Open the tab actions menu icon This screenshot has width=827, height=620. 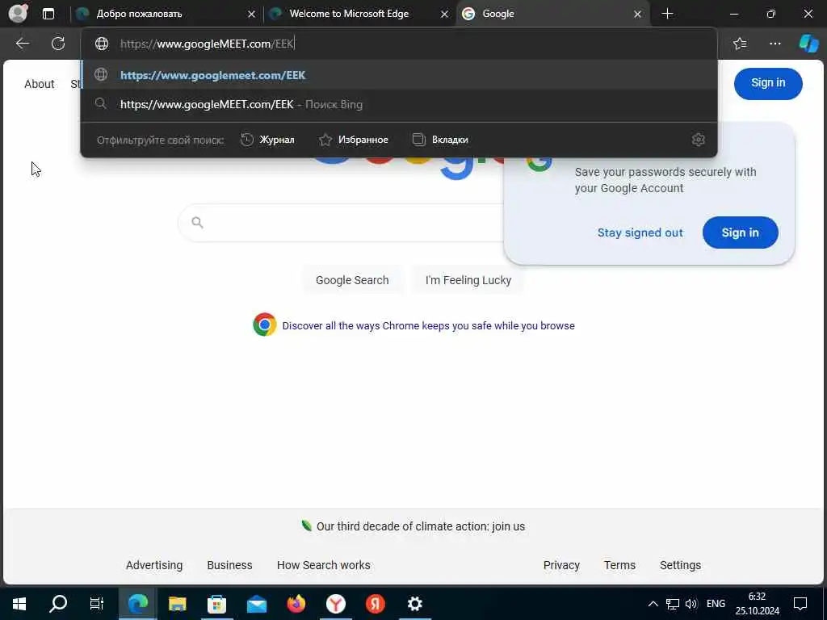point(48,14)
